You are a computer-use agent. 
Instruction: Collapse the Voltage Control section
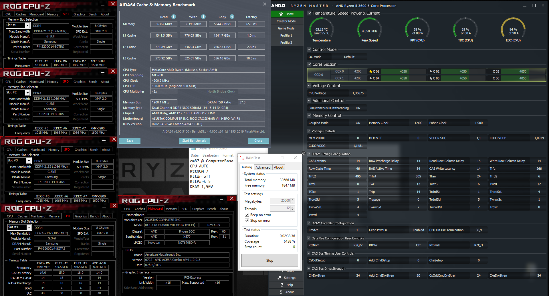click(x=309, y=86)
